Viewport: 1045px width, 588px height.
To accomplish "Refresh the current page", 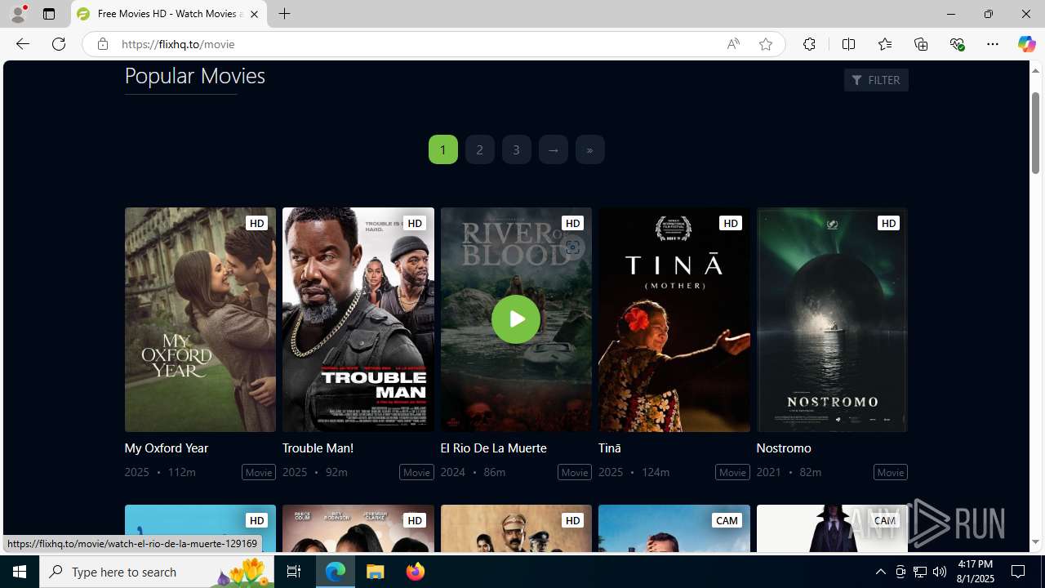I will click(x=59, y=44).
